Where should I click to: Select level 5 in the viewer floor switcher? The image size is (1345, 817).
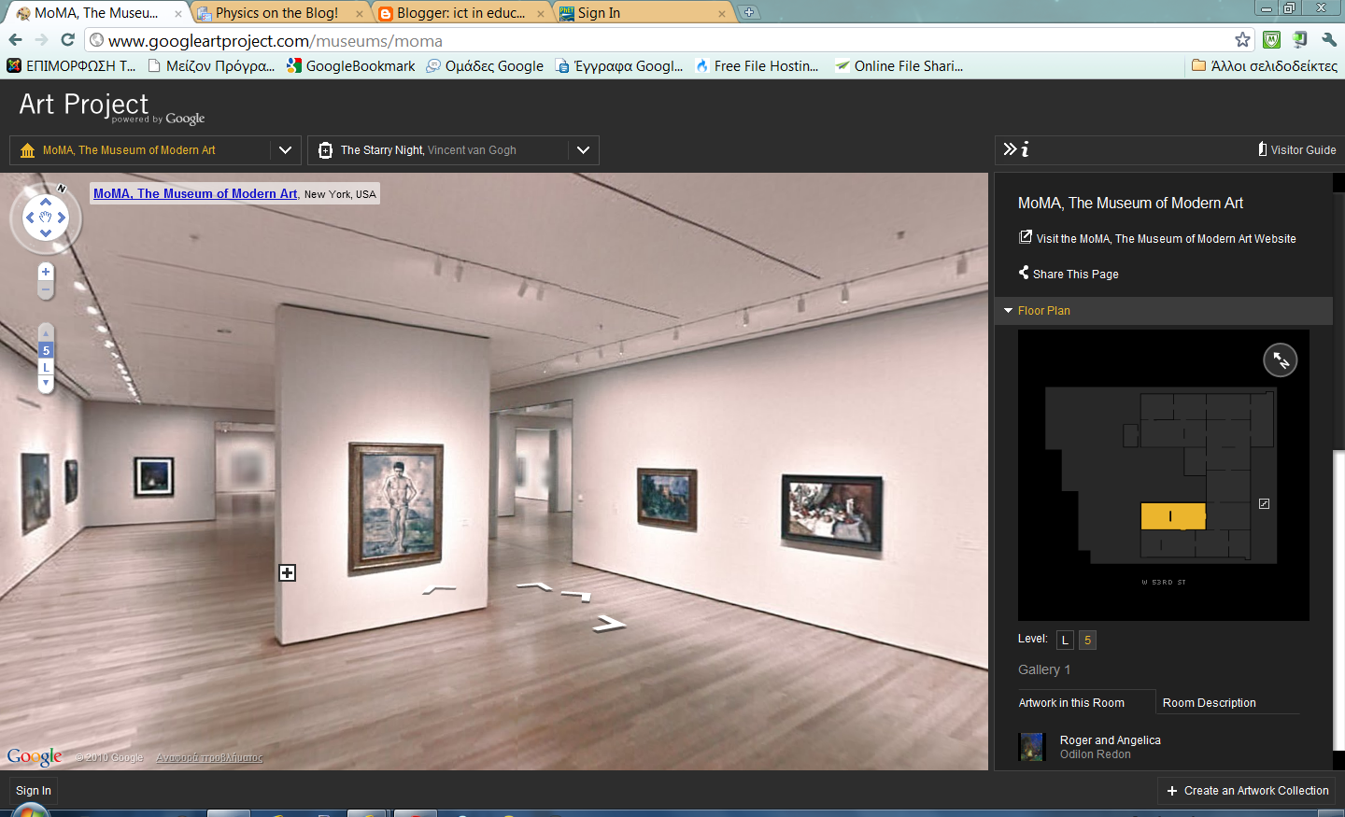pos(46,350)
